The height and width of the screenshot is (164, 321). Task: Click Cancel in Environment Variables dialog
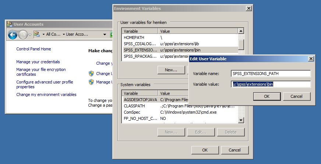click(234, 150)
